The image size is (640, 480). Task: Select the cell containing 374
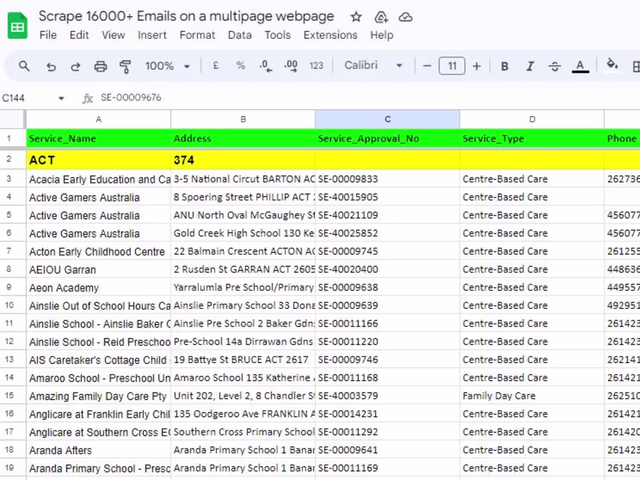click(x=243, y=160)
